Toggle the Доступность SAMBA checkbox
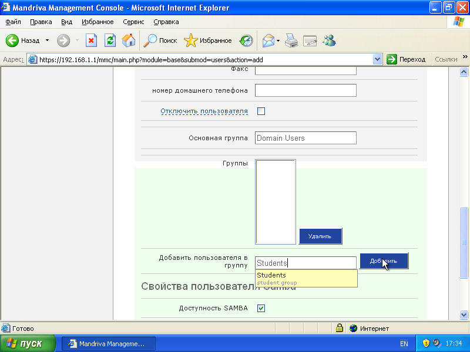Screen dimensions: 470x352 coord(261,309)
